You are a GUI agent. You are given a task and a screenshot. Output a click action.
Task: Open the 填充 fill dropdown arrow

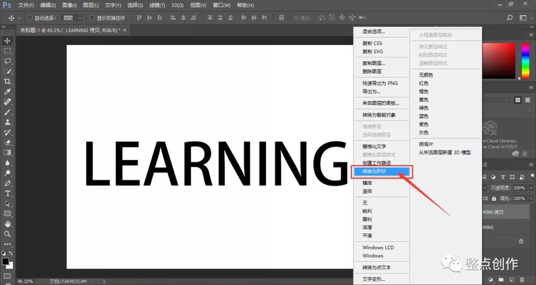tap(531, 198)
